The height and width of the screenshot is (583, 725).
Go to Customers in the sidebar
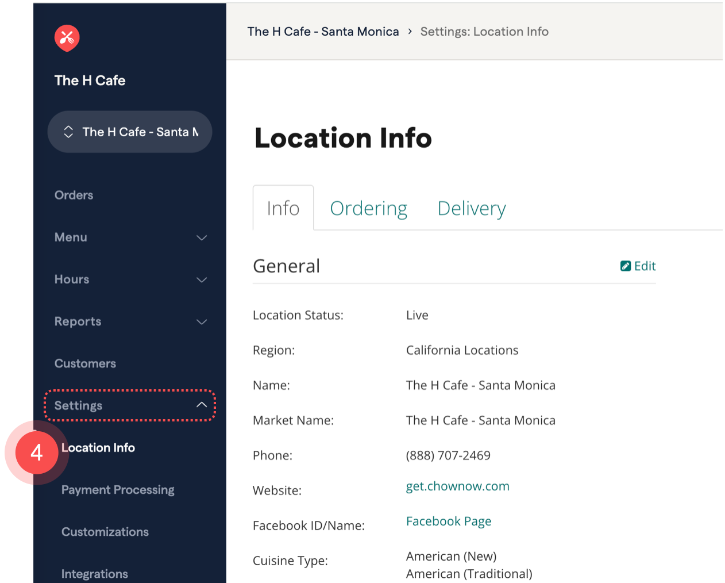[x=85, y=363]
